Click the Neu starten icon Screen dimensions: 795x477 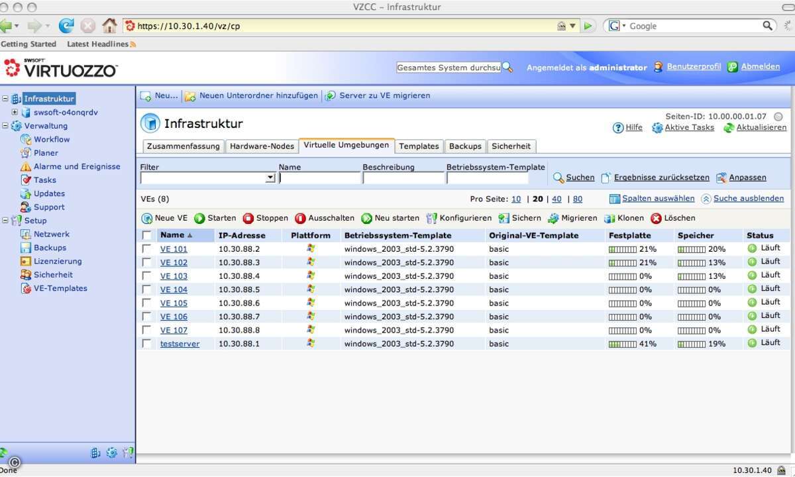coord(366,218)
